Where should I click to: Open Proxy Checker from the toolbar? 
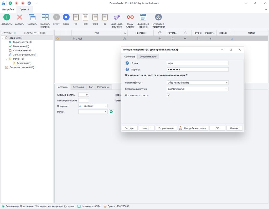pos(130,17)
